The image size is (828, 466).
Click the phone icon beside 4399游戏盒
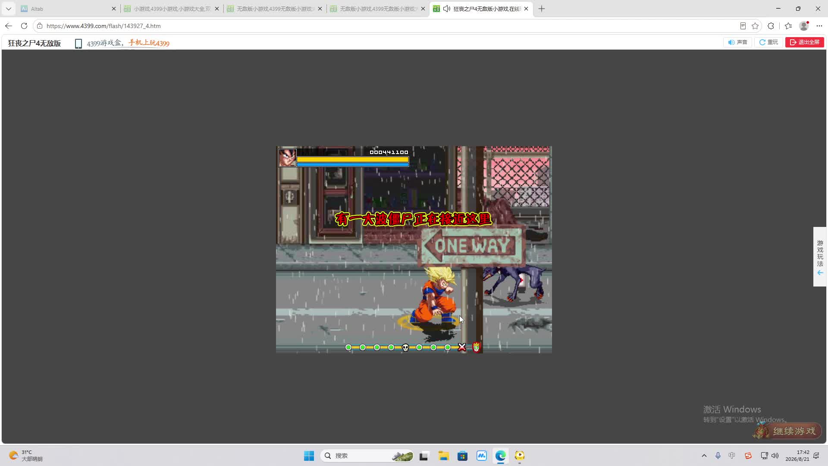[78, 44]
